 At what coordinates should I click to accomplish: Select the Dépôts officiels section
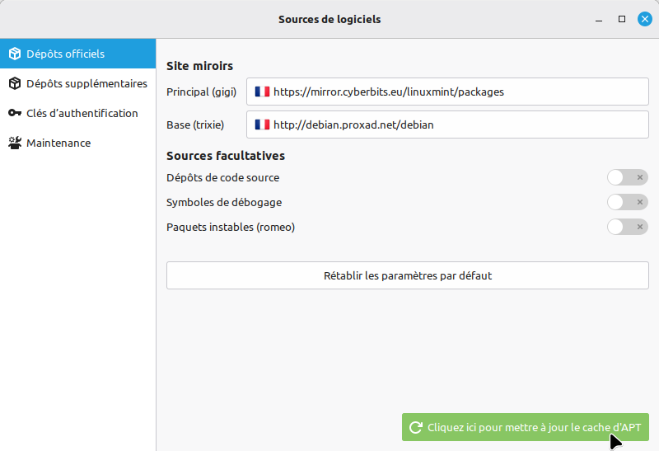tap(66, 54)
